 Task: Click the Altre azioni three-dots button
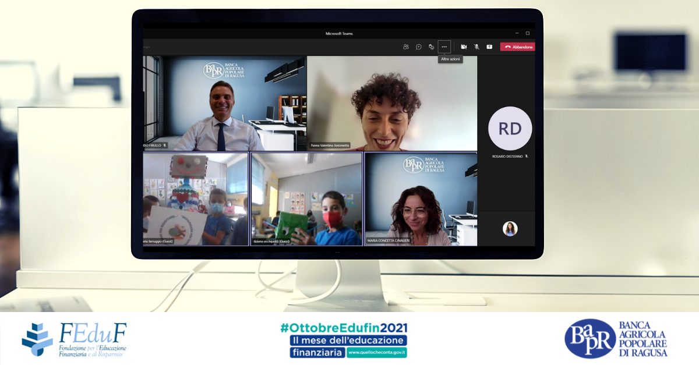point(444,47)
